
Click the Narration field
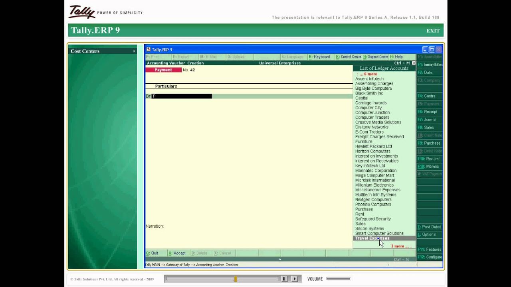point(155,226)
